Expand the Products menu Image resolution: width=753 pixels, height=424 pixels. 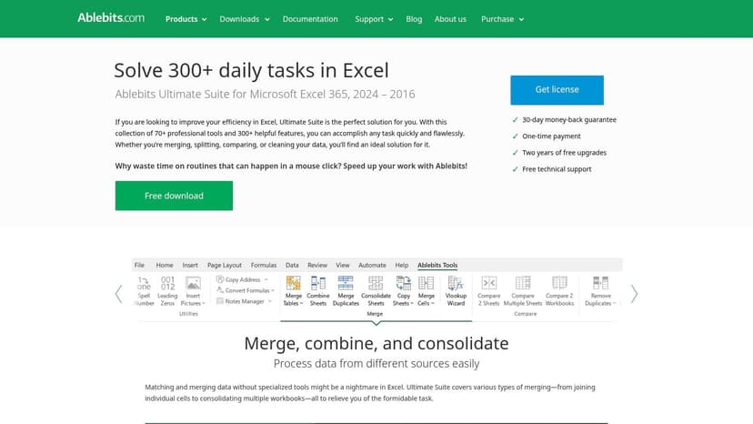point(186,19)
